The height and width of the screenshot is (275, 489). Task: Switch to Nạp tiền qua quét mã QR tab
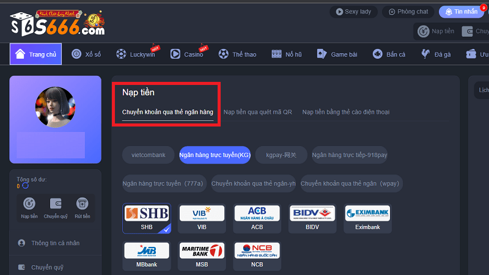point(257,112)
